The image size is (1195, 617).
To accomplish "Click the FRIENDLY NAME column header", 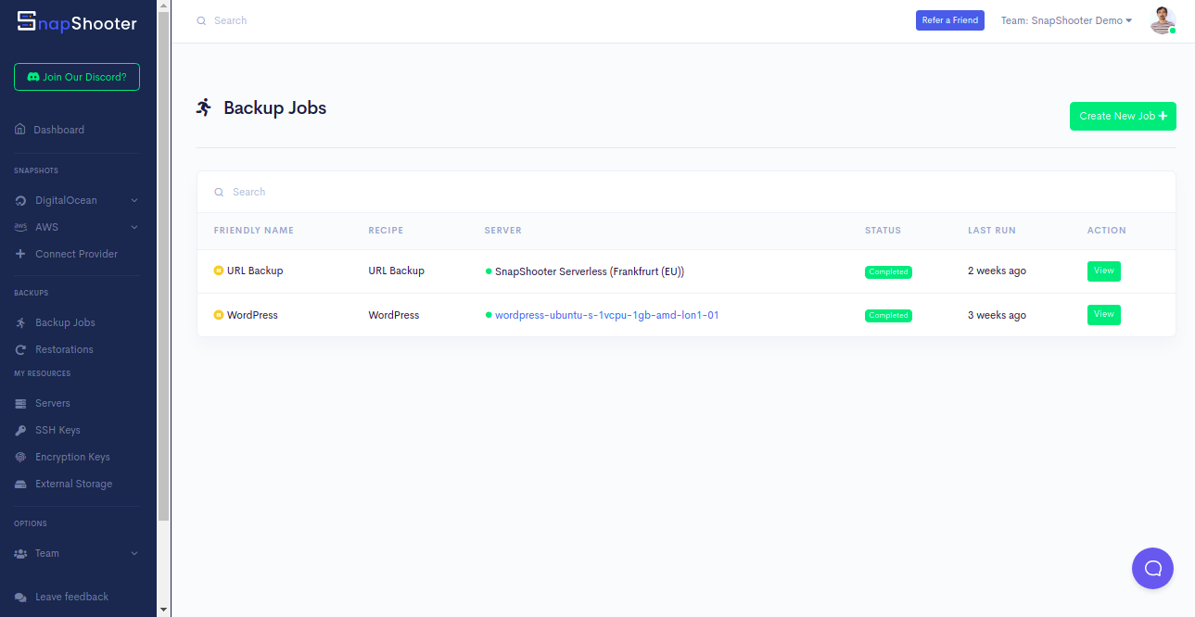I will tap(254, 231).
